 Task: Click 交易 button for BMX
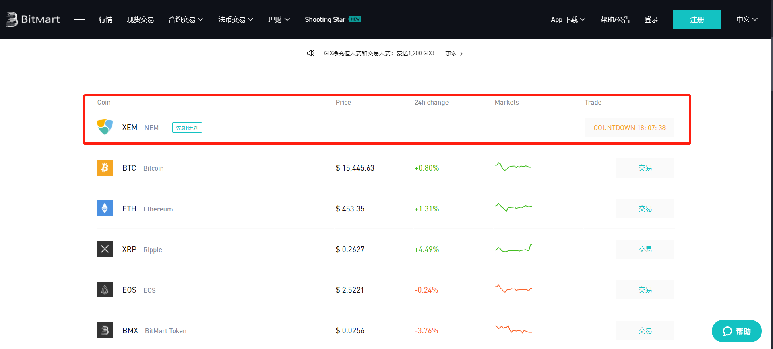[645, 330]
